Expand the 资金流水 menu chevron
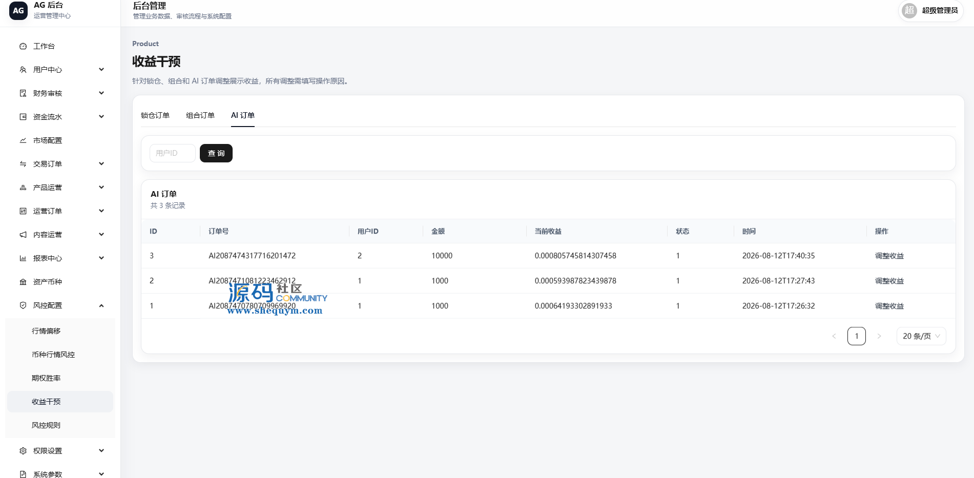The image size is (974, 478). [101, 117]
